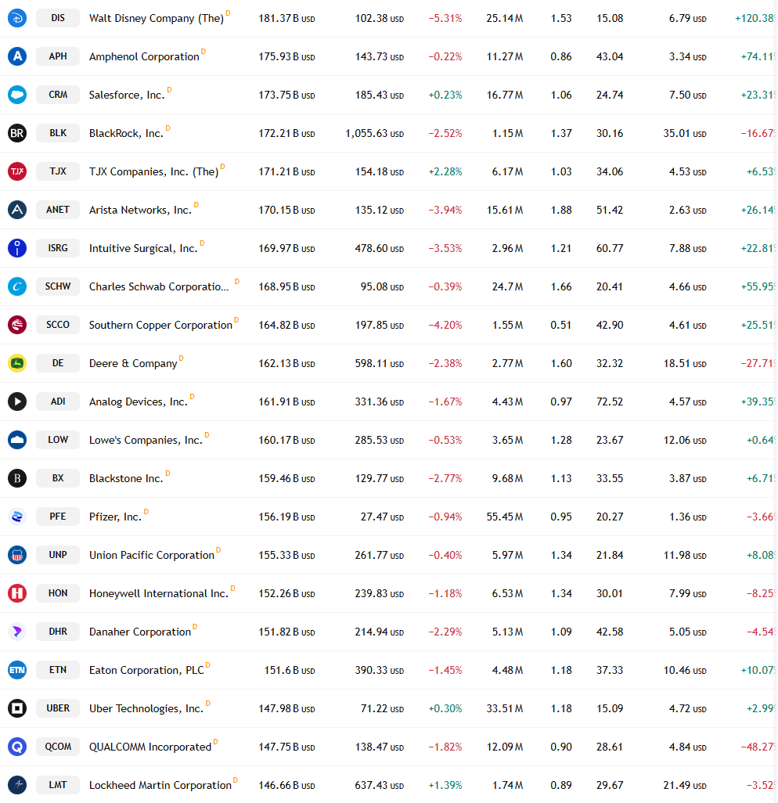The width and height of the screenshot is (778, 803).
Task: Click Uber's +0.30% change value
Action: tap(445, 709)
